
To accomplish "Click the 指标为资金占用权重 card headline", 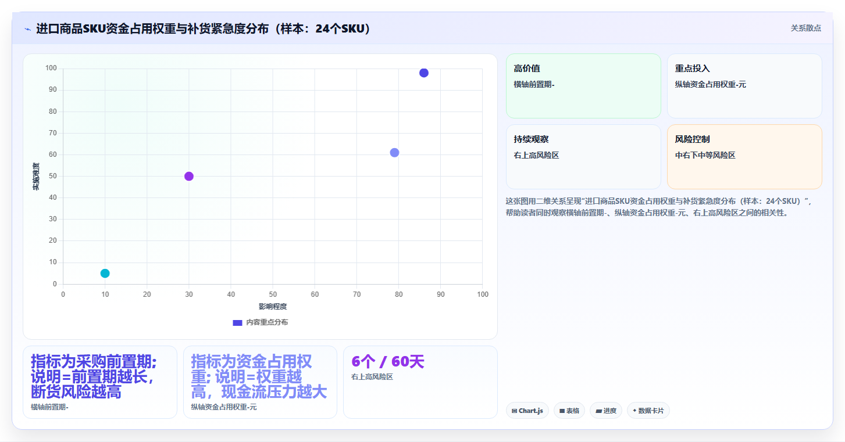I will (259, 376).
